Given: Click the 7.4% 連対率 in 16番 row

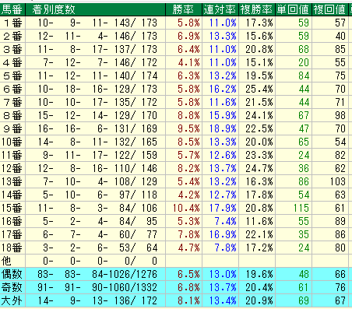Looking at the screenshot, I should pos(226,221).
